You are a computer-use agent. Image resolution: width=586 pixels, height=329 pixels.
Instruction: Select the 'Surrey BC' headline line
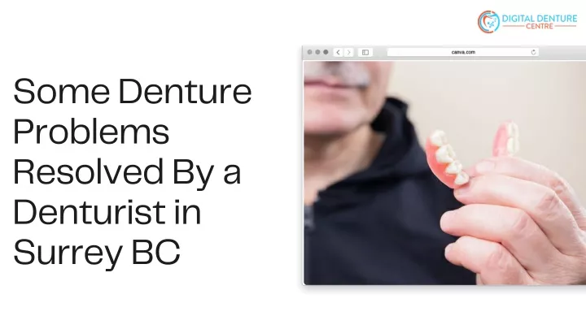coord(97,253)
